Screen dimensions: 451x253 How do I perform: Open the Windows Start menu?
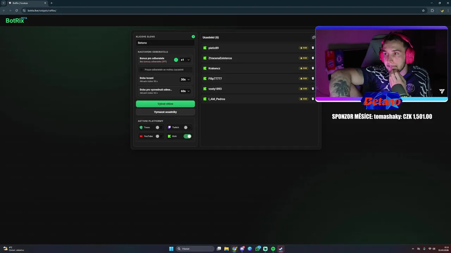click(171, 249)
